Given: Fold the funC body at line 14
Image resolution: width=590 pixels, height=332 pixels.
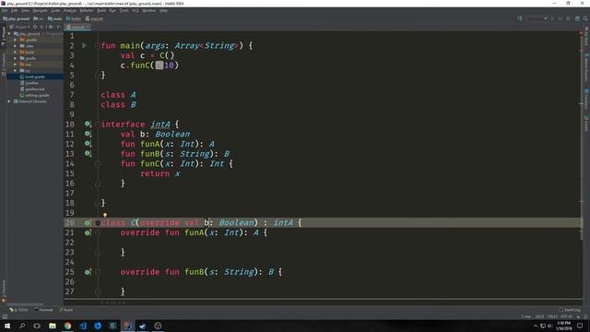Looking at the screenshot, I should click(x=98, y=163).
